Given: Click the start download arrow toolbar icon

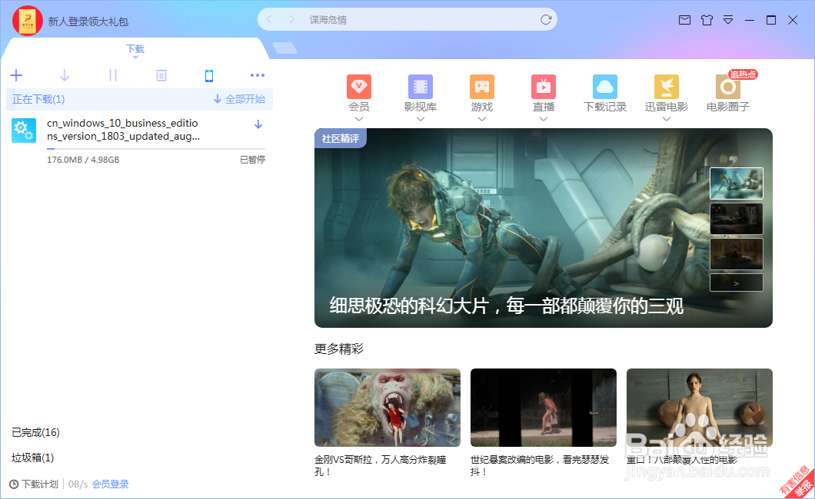Looking at the screenshot, I should tap(65, 76).
